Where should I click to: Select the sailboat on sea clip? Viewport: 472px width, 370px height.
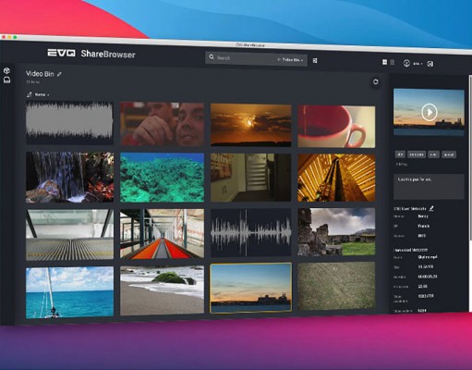[x=69, y=292]
